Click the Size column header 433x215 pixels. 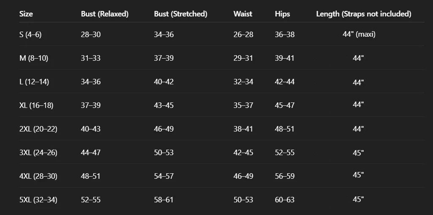[x=26, y=14]
